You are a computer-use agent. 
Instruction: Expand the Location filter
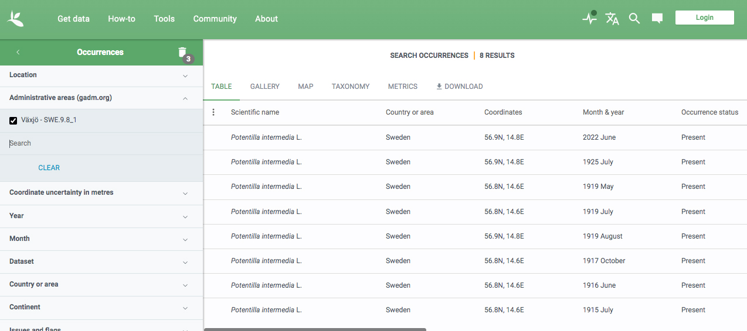pyautogui.click(x=101, y=75)
